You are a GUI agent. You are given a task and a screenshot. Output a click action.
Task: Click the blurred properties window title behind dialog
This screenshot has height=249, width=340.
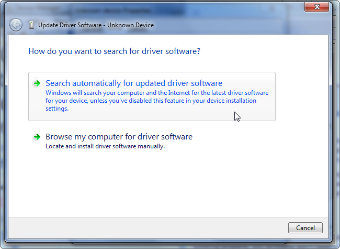(x=105, y=9)
